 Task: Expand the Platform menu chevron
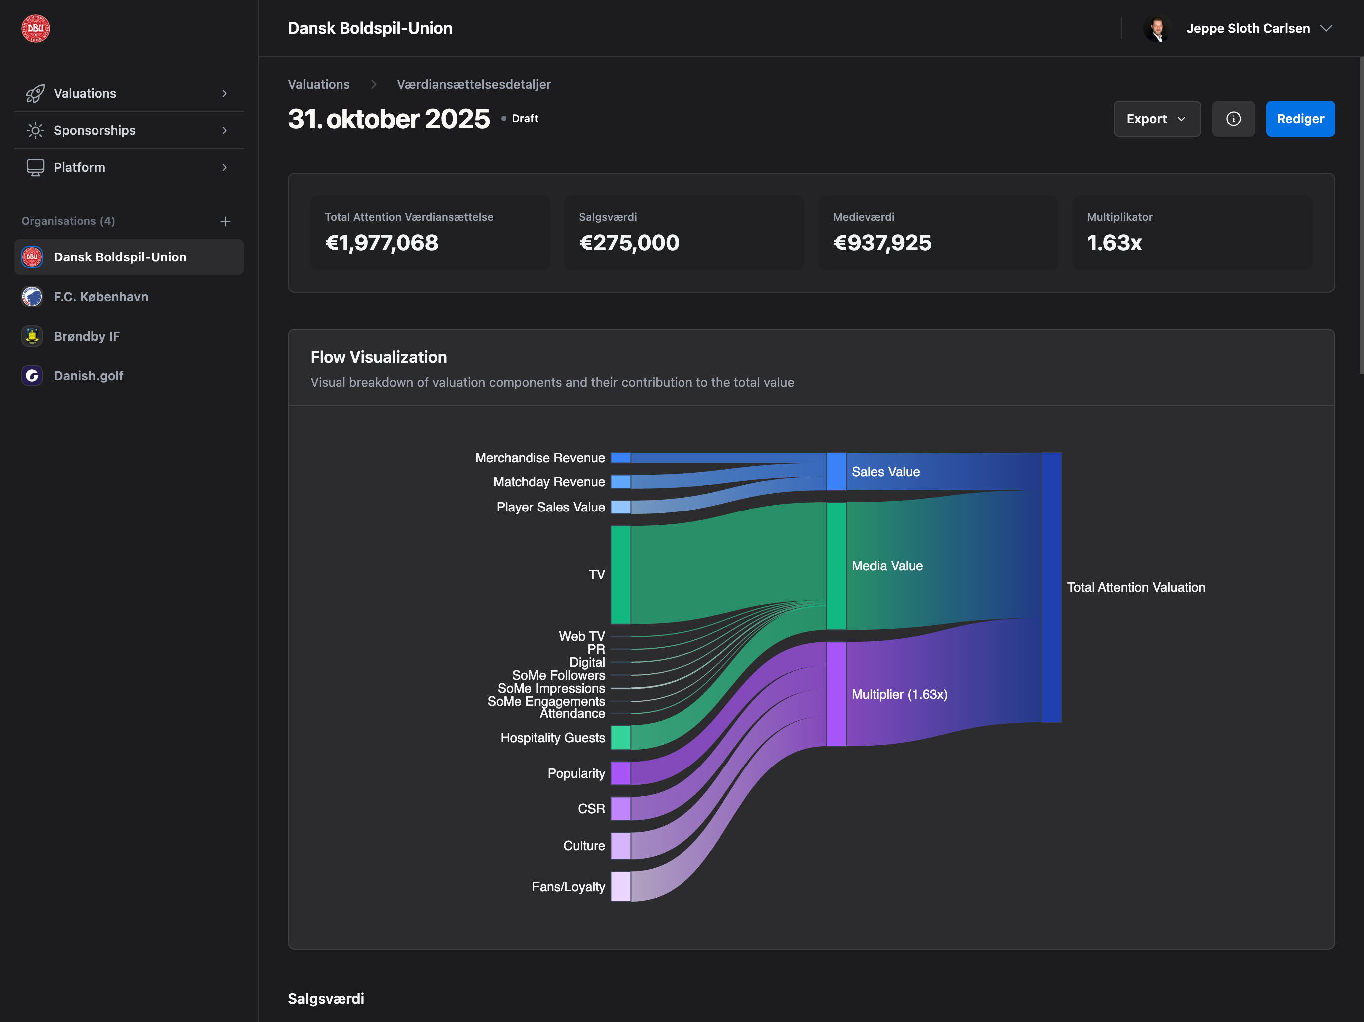[225, 167]
